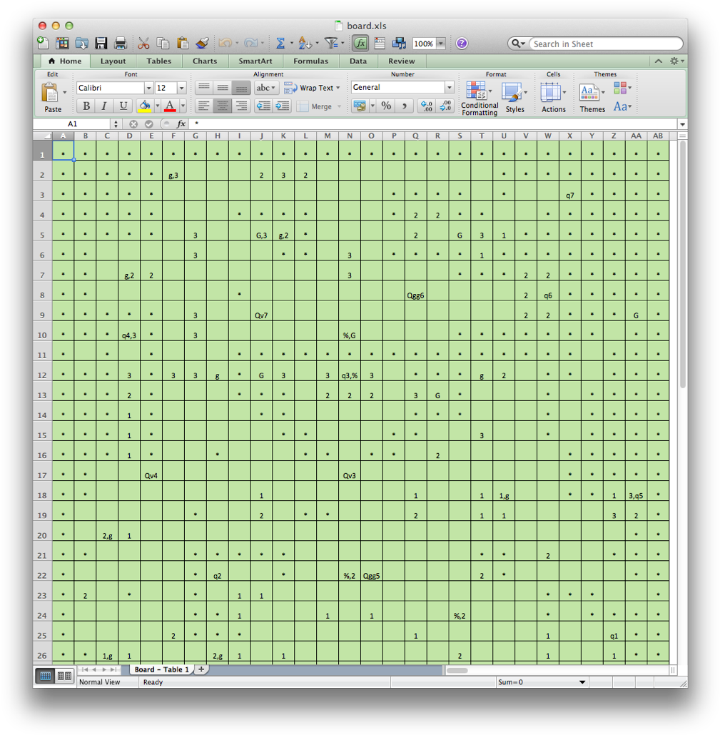Image resolution: width=720 pixels, height=735 pixels.
Task: Click the Open file folder icon
Action: click(81, 43)
